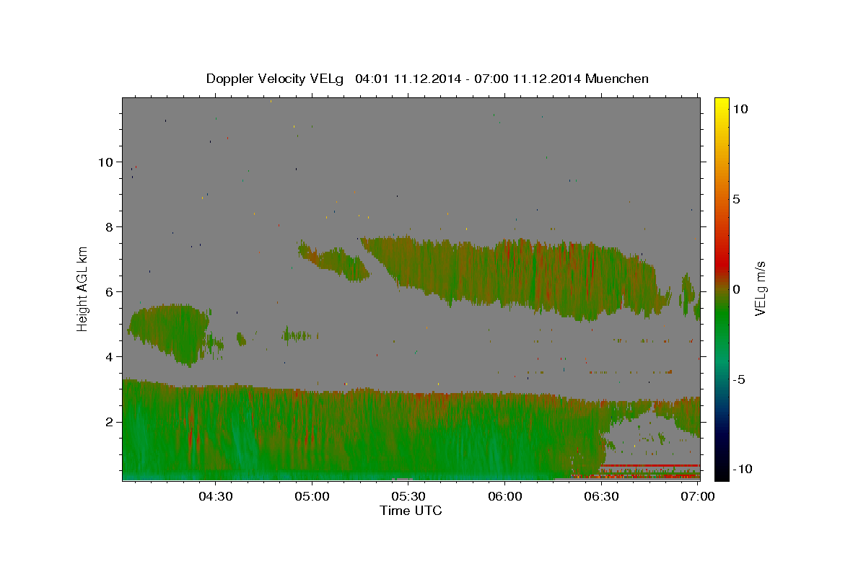Click the height tick label 4
The width and height of the screenshot is (866, 577).
point(110,356)
